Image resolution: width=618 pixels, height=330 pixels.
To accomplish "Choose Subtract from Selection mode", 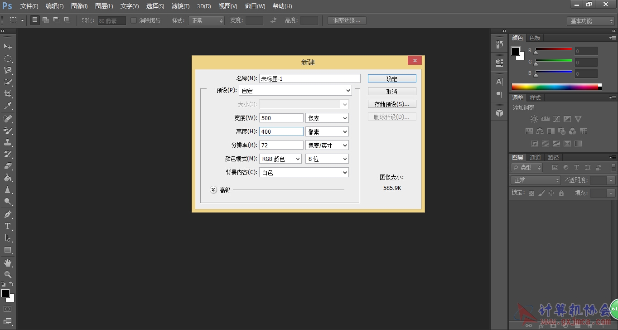I will (x=57, y=20).
